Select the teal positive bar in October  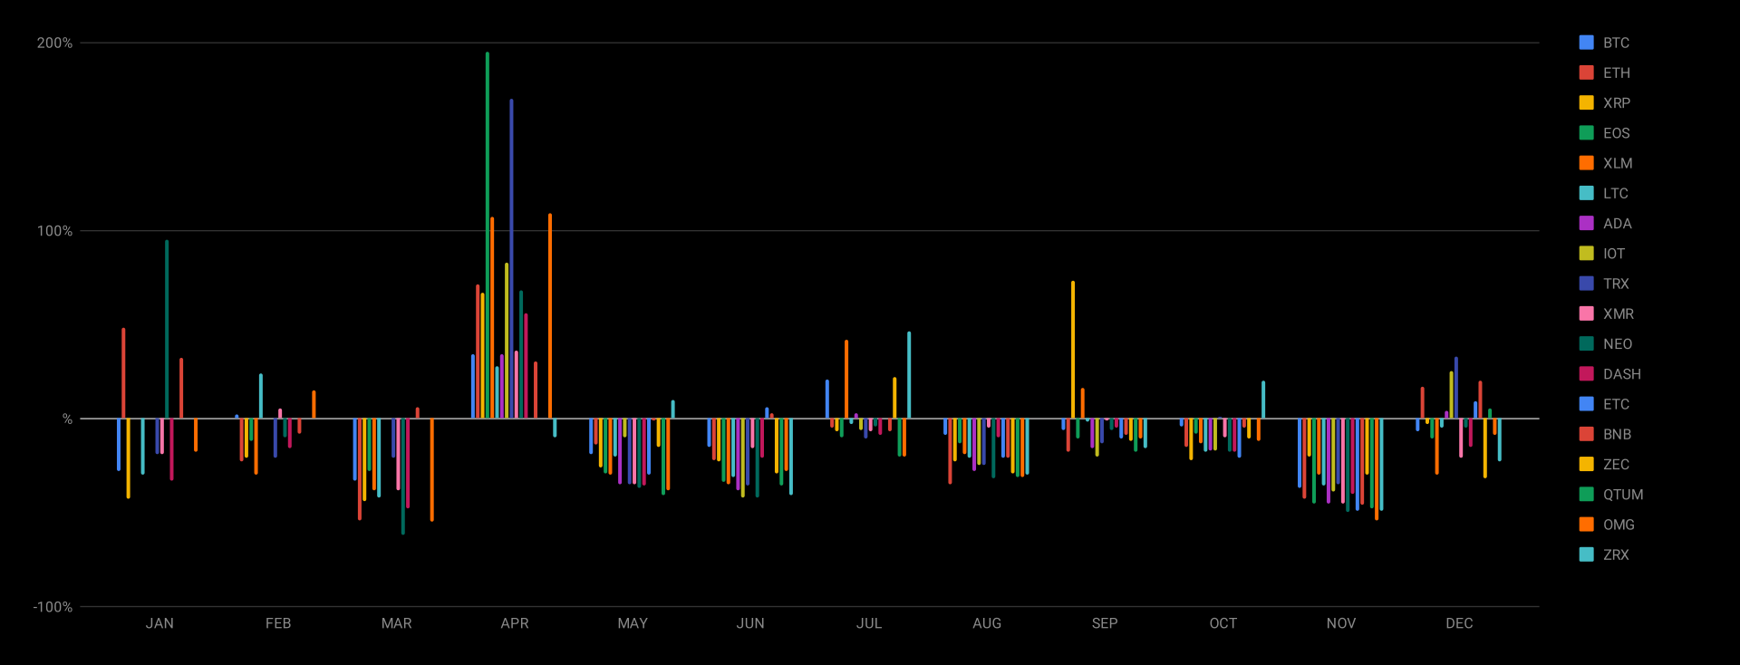tap(1263, 400)
